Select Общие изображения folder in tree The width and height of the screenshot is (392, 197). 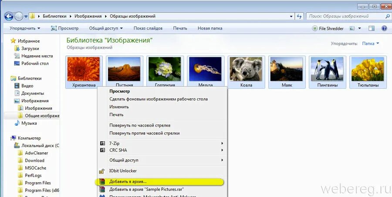click(x=39, y=116)
